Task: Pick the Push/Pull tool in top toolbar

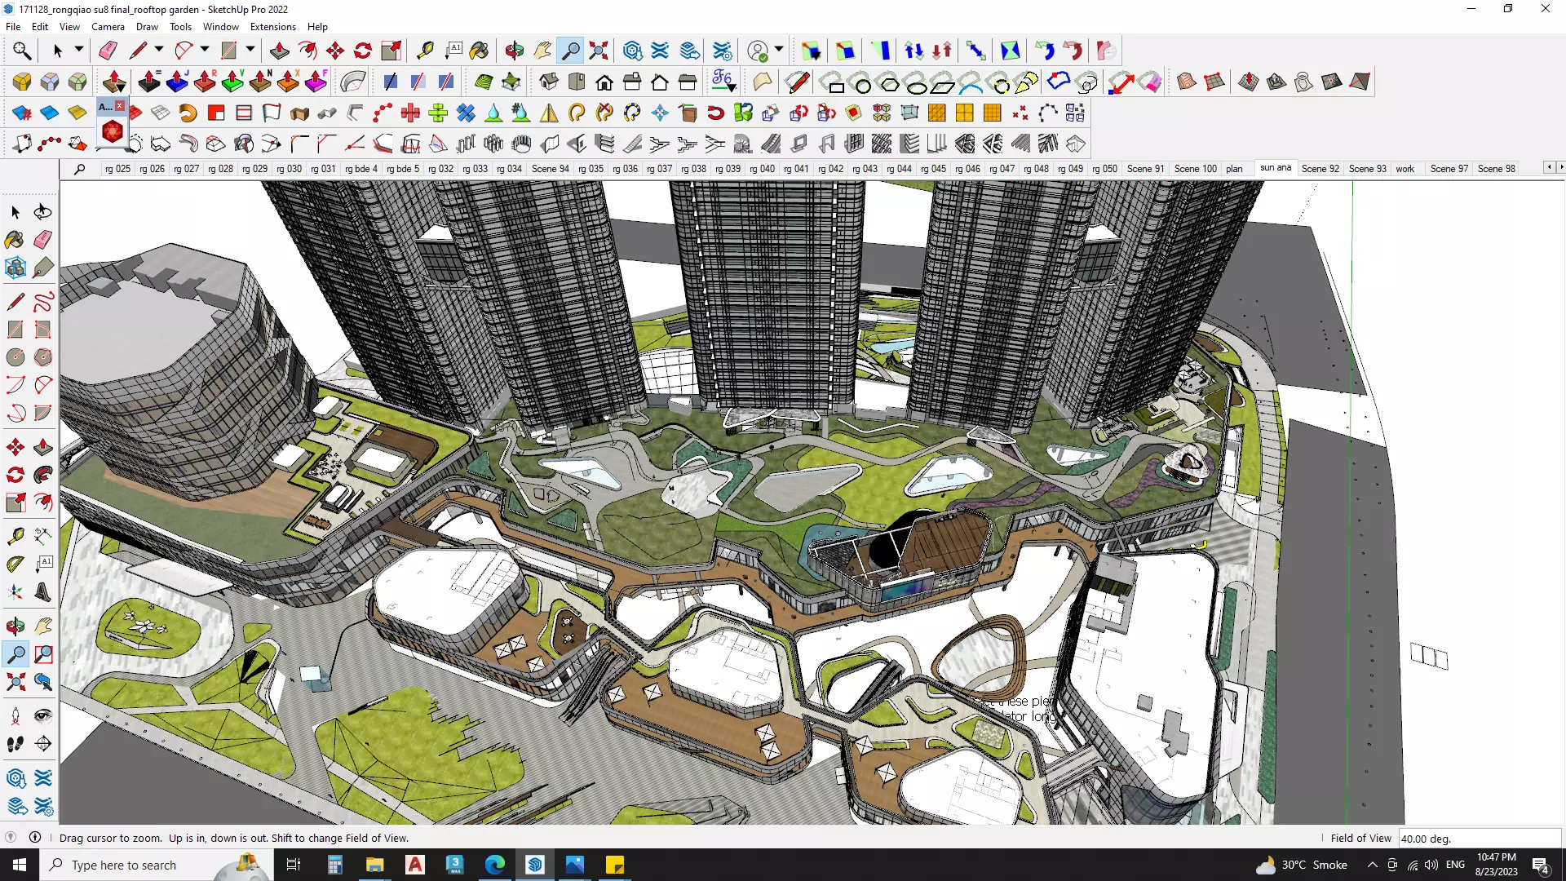Action: [279, 51]
